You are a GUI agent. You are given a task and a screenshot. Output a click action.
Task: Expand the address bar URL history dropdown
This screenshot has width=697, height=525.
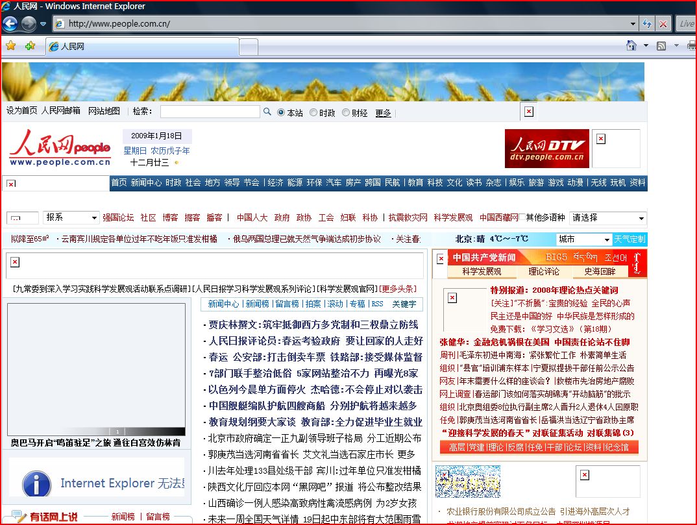pyautogui.click(x=633, y=24)
